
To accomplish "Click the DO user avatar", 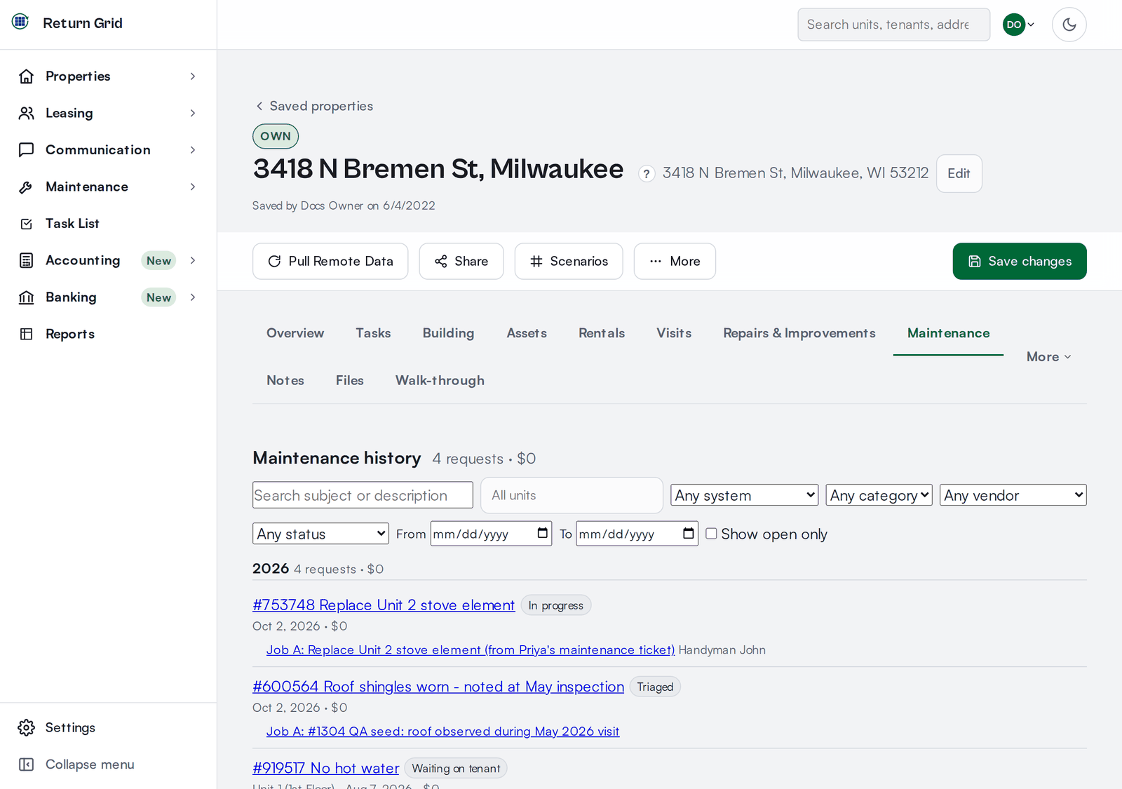I will (x=1013, y=25).
